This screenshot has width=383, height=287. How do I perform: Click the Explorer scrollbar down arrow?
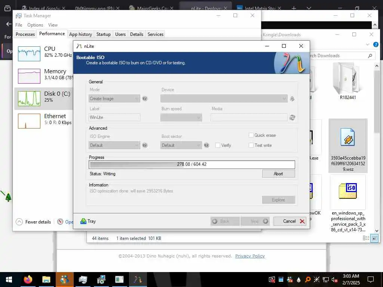tap(377, 231)
